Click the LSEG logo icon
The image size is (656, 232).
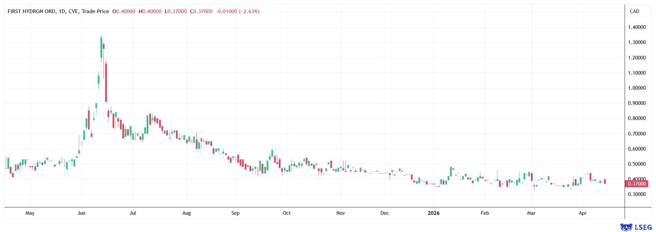[626, 227]
